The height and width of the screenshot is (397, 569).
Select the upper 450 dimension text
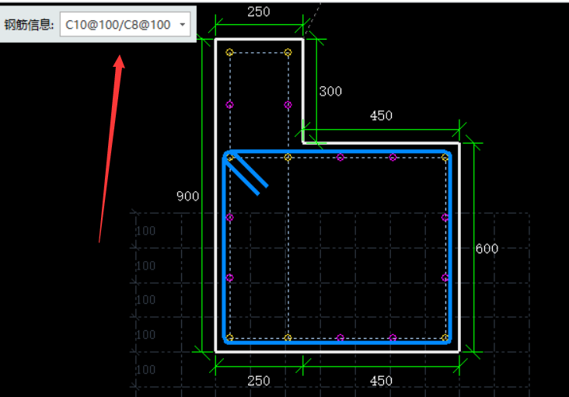click(381, 116)
